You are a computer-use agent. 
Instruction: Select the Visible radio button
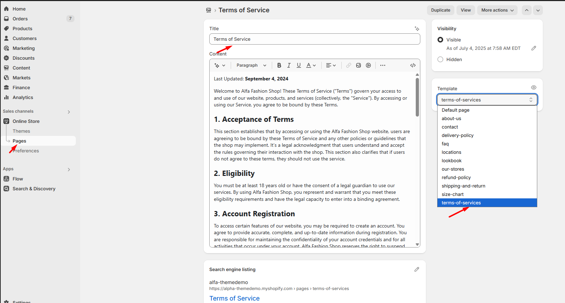(440, 40)
